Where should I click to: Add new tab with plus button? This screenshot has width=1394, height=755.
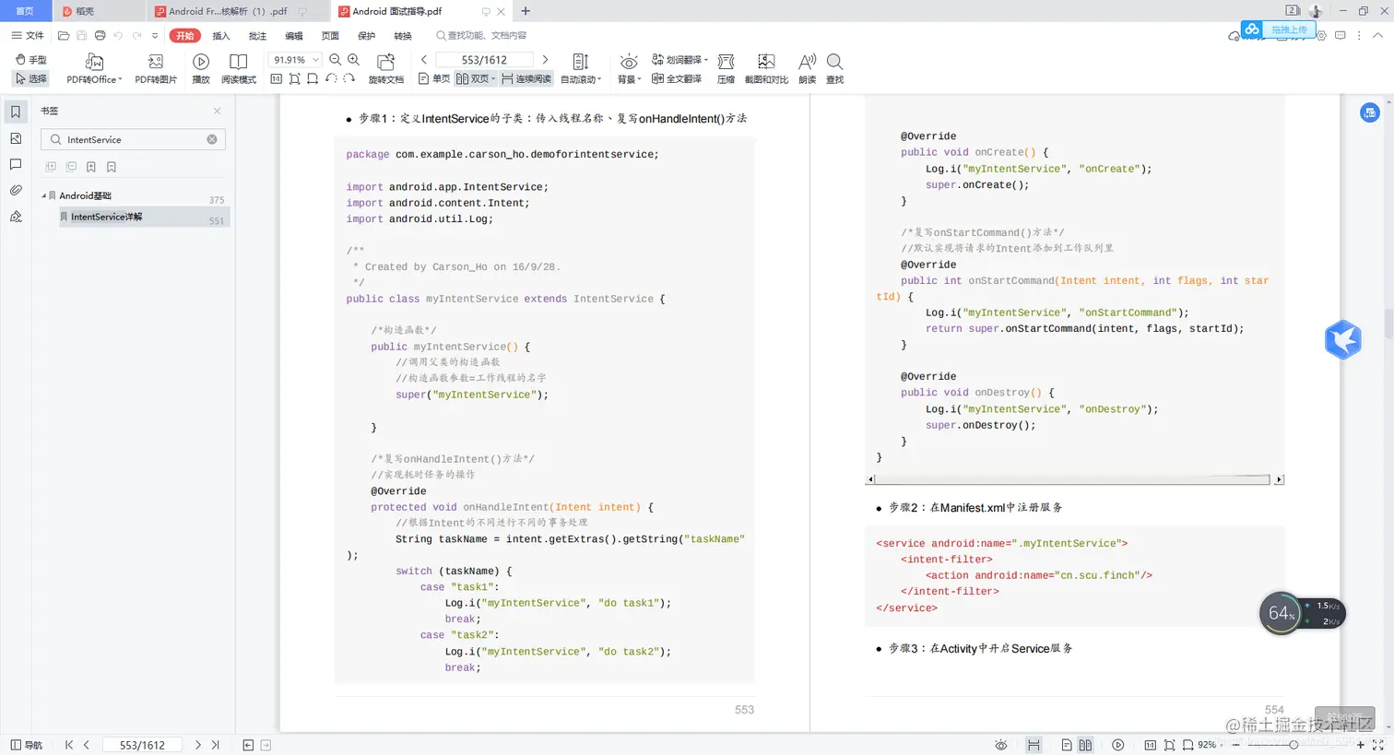click(x=526, y=11)
